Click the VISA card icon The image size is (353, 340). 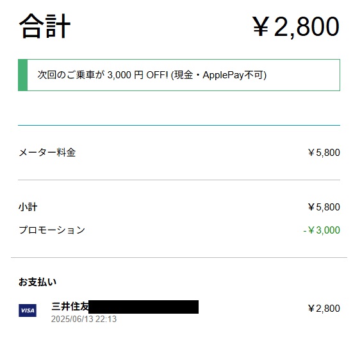[28, 310]
